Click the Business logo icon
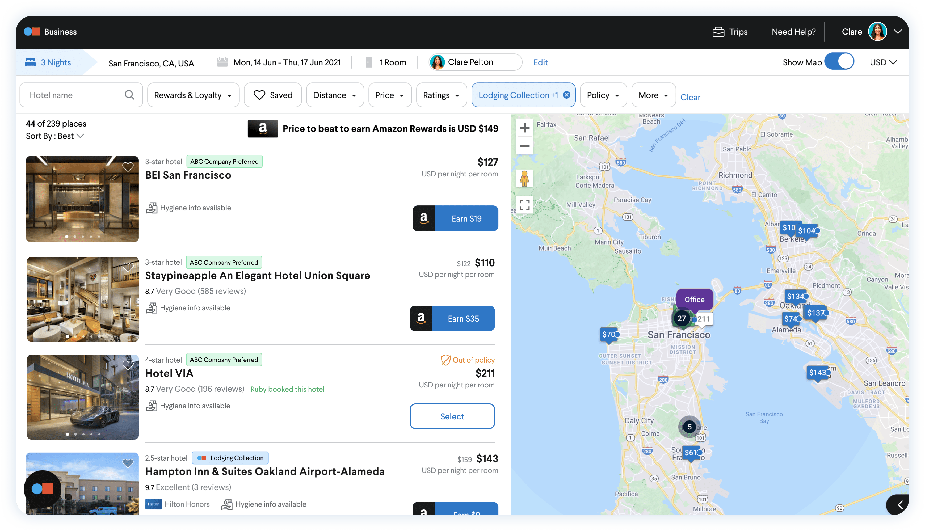The image size is (925, 531). 32,32
